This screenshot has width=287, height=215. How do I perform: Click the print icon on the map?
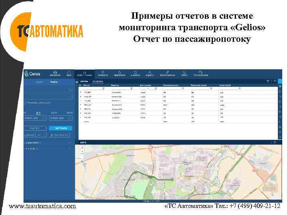pos(82,161)
